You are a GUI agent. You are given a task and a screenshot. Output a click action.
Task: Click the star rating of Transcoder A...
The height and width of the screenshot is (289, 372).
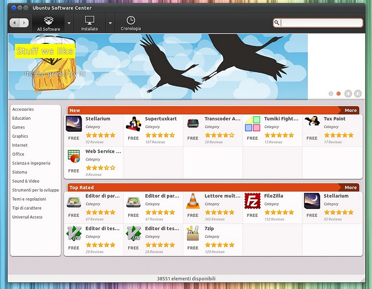point(220,135)
